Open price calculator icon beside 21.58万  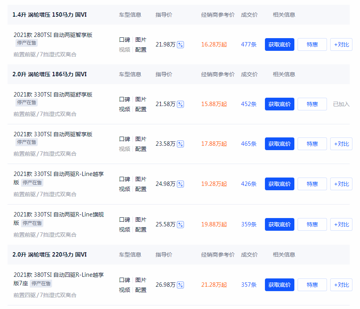tap(181, 104)
